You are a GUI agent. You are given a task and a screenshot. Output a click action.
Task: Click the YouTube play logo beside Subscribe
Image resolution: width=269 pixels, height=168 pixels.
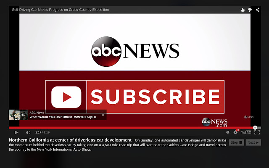(66, 97)
